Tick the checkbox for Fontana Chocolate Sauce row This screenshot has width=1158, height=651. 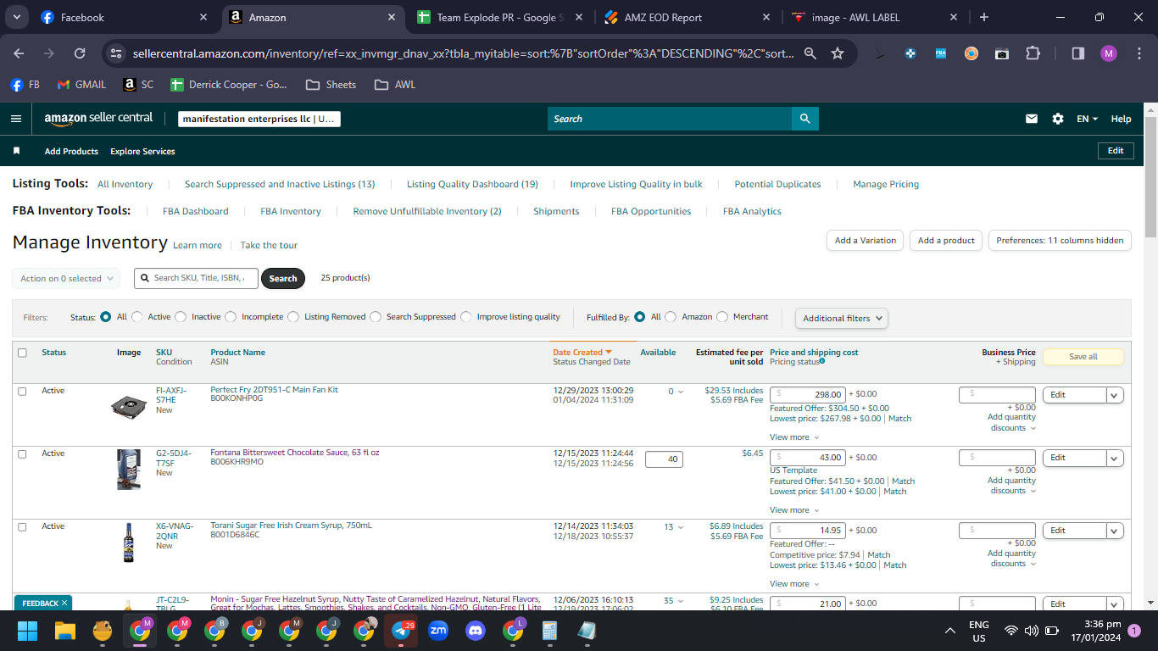[22, 454]
